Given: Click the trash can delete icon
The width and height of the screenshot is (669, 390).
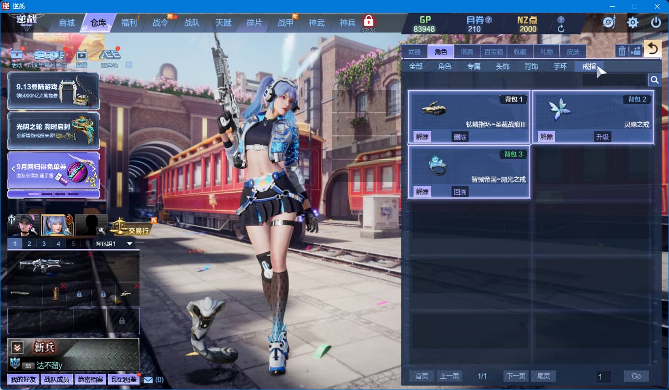Looking at the screenshot, I should point(622,51).
